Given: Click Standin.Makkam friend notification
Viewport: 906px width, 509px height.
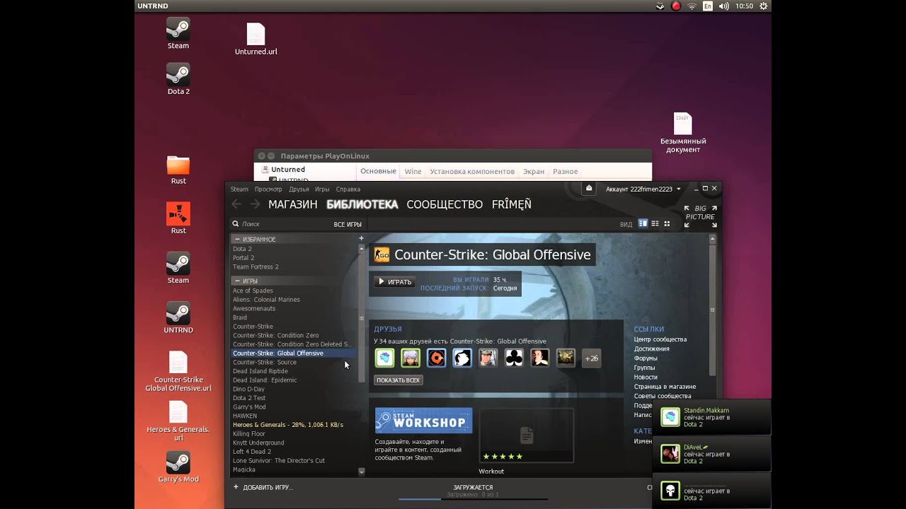Looking at the screenshot, I should [711, 417].
